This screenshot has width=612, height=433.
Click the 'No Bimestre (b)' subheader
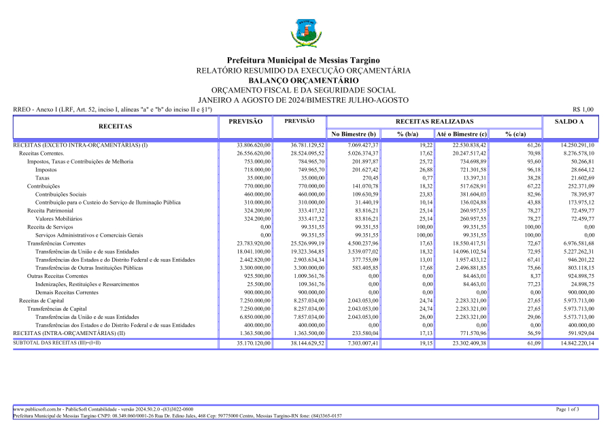coord(353,134)
